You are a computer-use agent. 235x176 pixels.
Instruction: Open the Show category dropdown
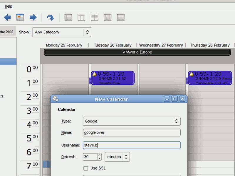(x=62, y=32)
